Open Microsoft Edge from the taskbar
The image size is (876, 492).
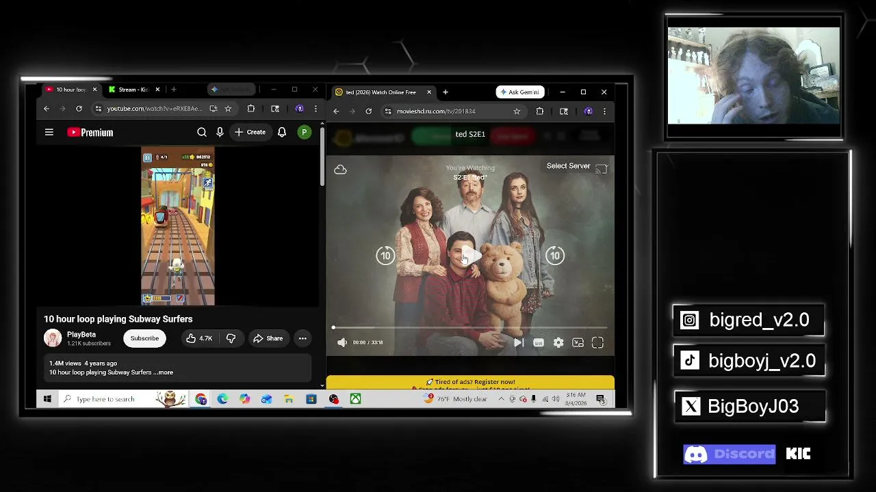pyautogui.click(x=222, y=399)
